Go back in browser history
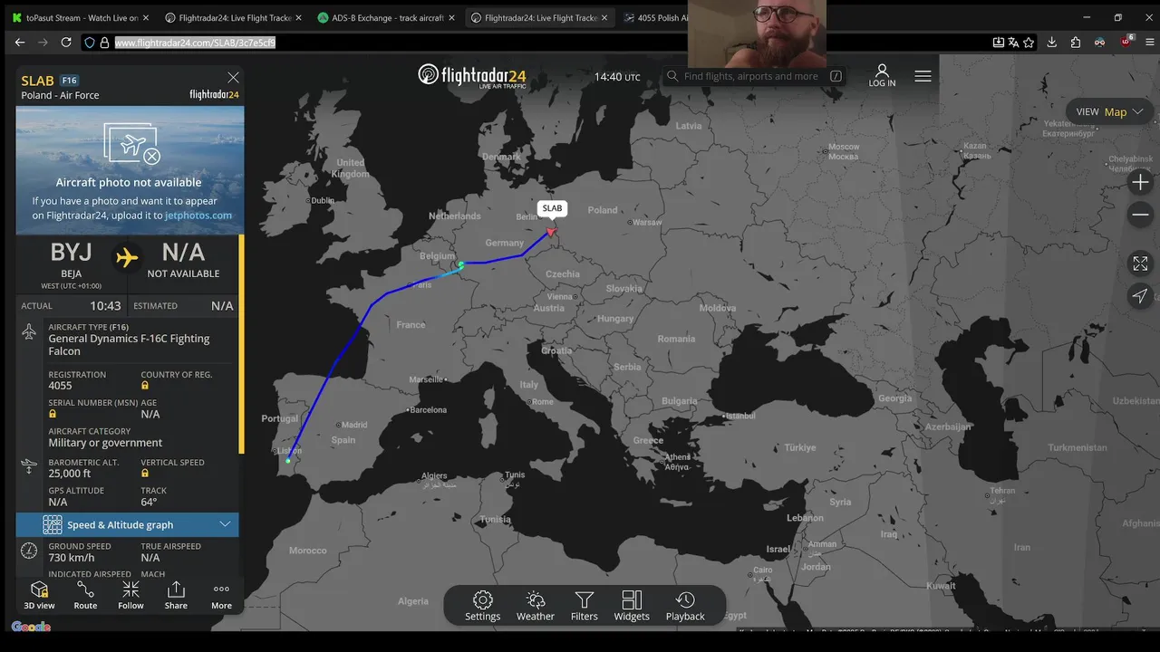 20,42
